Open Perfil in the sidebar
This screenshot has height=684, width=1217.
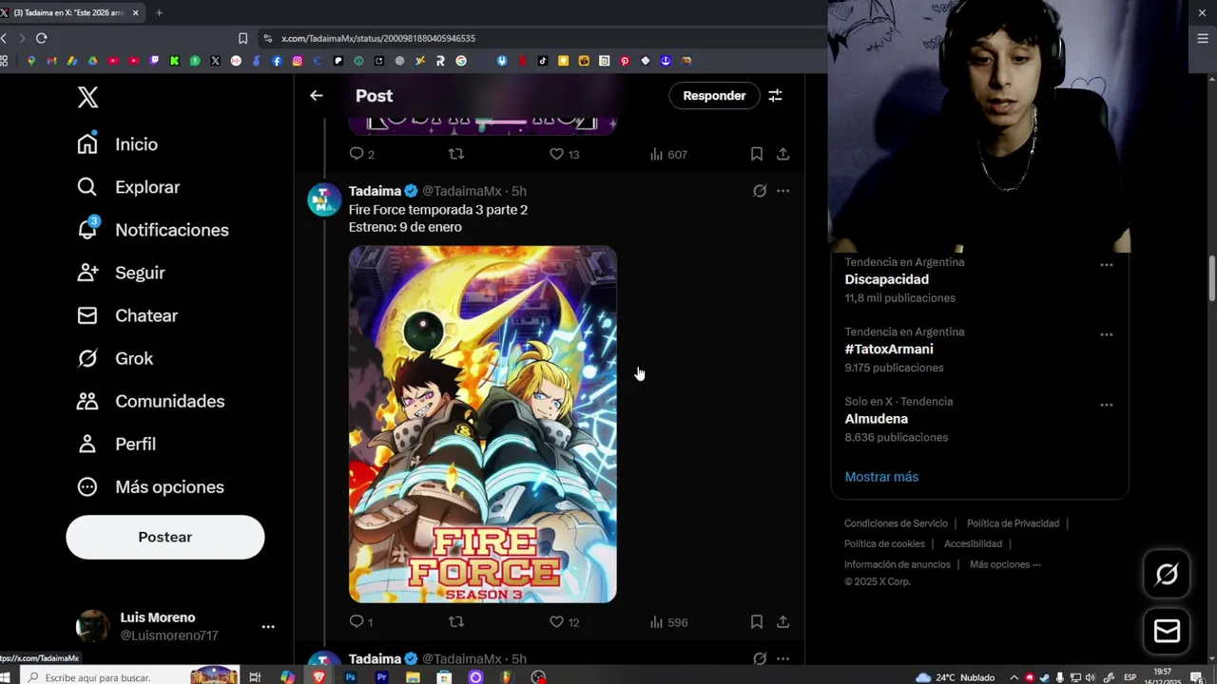(x=116, y=444)
